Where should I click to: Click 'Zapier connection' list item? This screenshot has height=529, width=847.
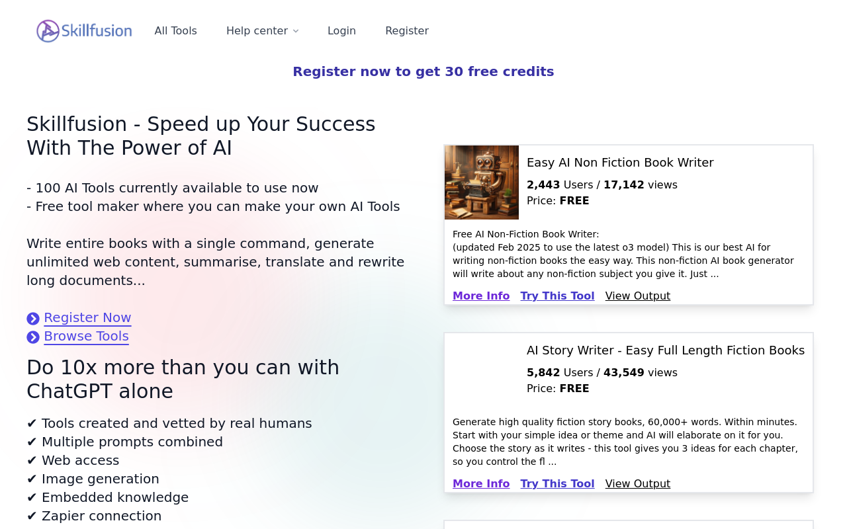click(94, 516)
